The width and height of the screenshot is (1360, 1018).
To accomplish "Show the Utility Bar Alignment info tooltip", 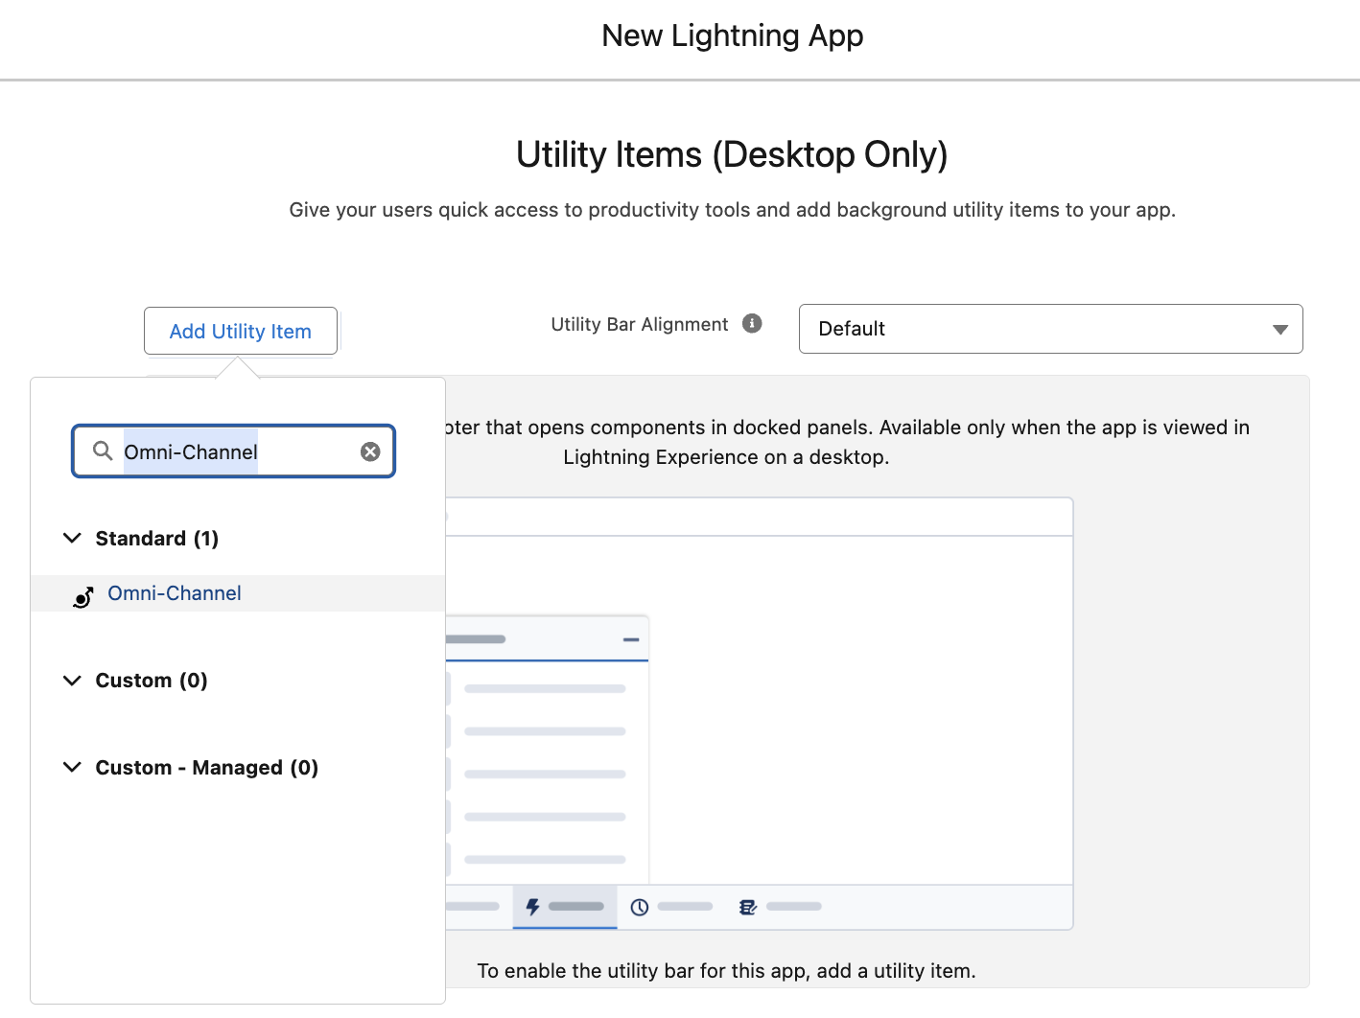I will coord(752,324).
